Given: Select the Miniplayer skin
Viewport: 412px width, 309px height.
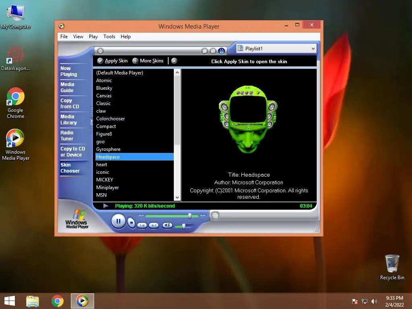Looking at the screenshot, I should [x=134, y=187].
